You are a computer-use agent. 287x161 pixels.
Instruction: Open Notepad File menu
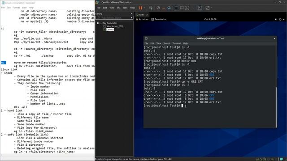(x=3, y=8)
